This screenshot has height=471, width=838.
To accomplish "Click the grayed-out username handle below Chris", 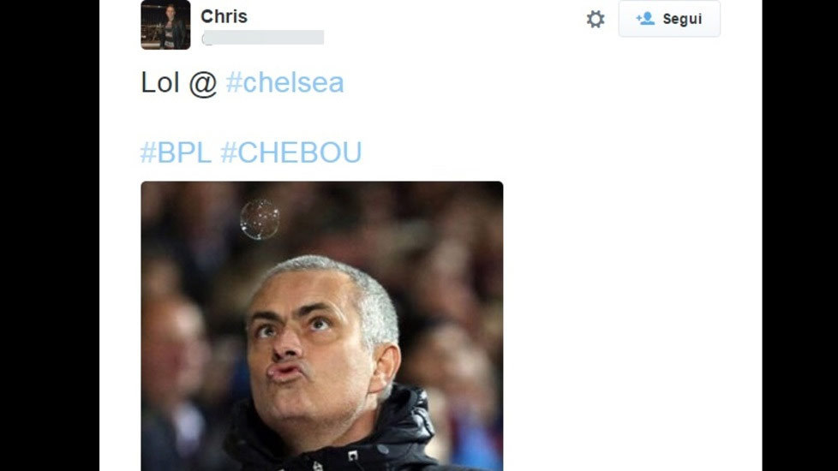I will pyautogui.click(x=263, y=38).
